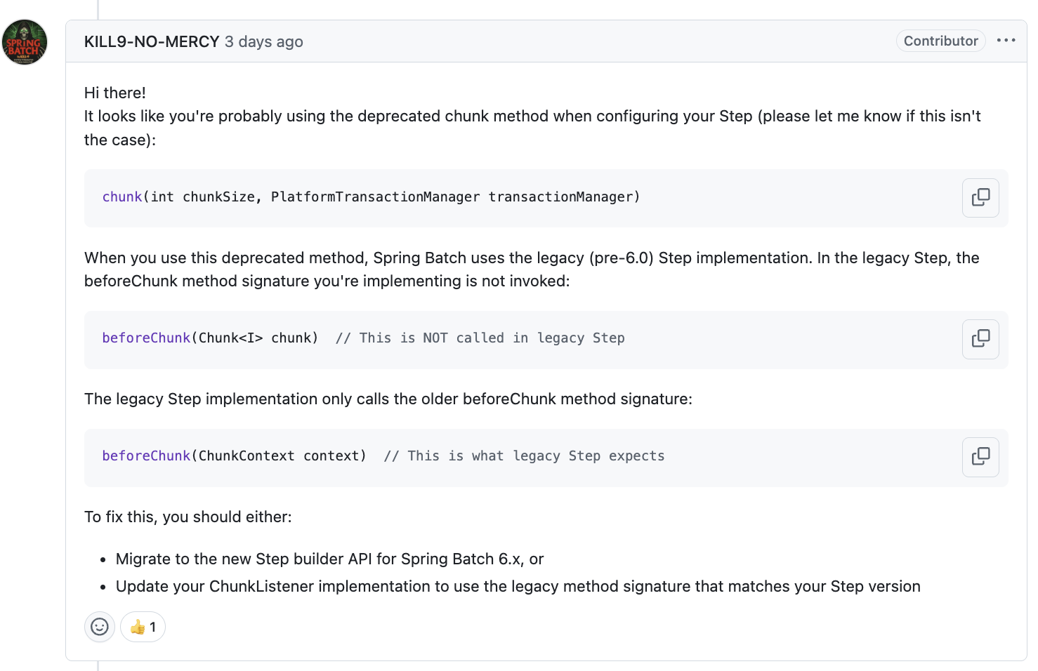The height and width of the screenshot is (671, 1038).
Task: Click the 'To fix this, you should either' line
Action: (x=188, y=517)
